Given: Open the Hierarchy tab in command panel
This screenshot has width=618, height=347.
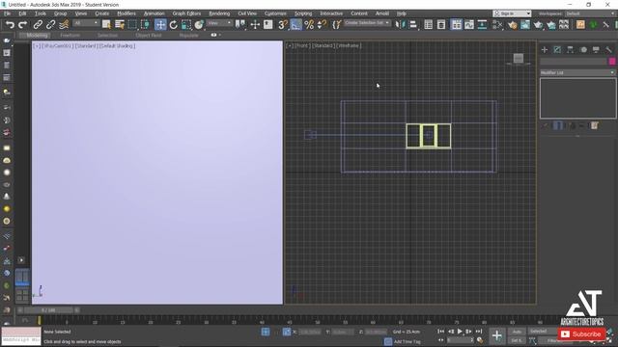Looking at the screenshot, I should [x=571, y=49].
